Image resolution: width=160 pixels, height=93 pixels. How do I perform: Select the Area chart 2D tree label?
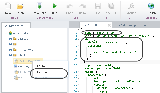point(22,33)
